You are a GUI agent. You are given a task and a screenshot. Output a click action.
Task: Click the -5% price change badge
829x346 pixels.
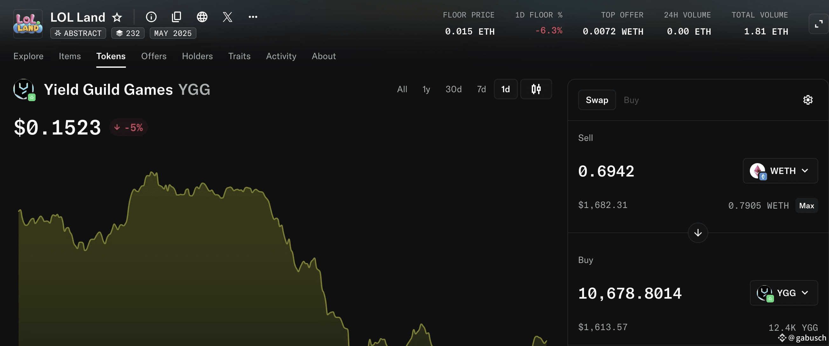pos(128,128)
